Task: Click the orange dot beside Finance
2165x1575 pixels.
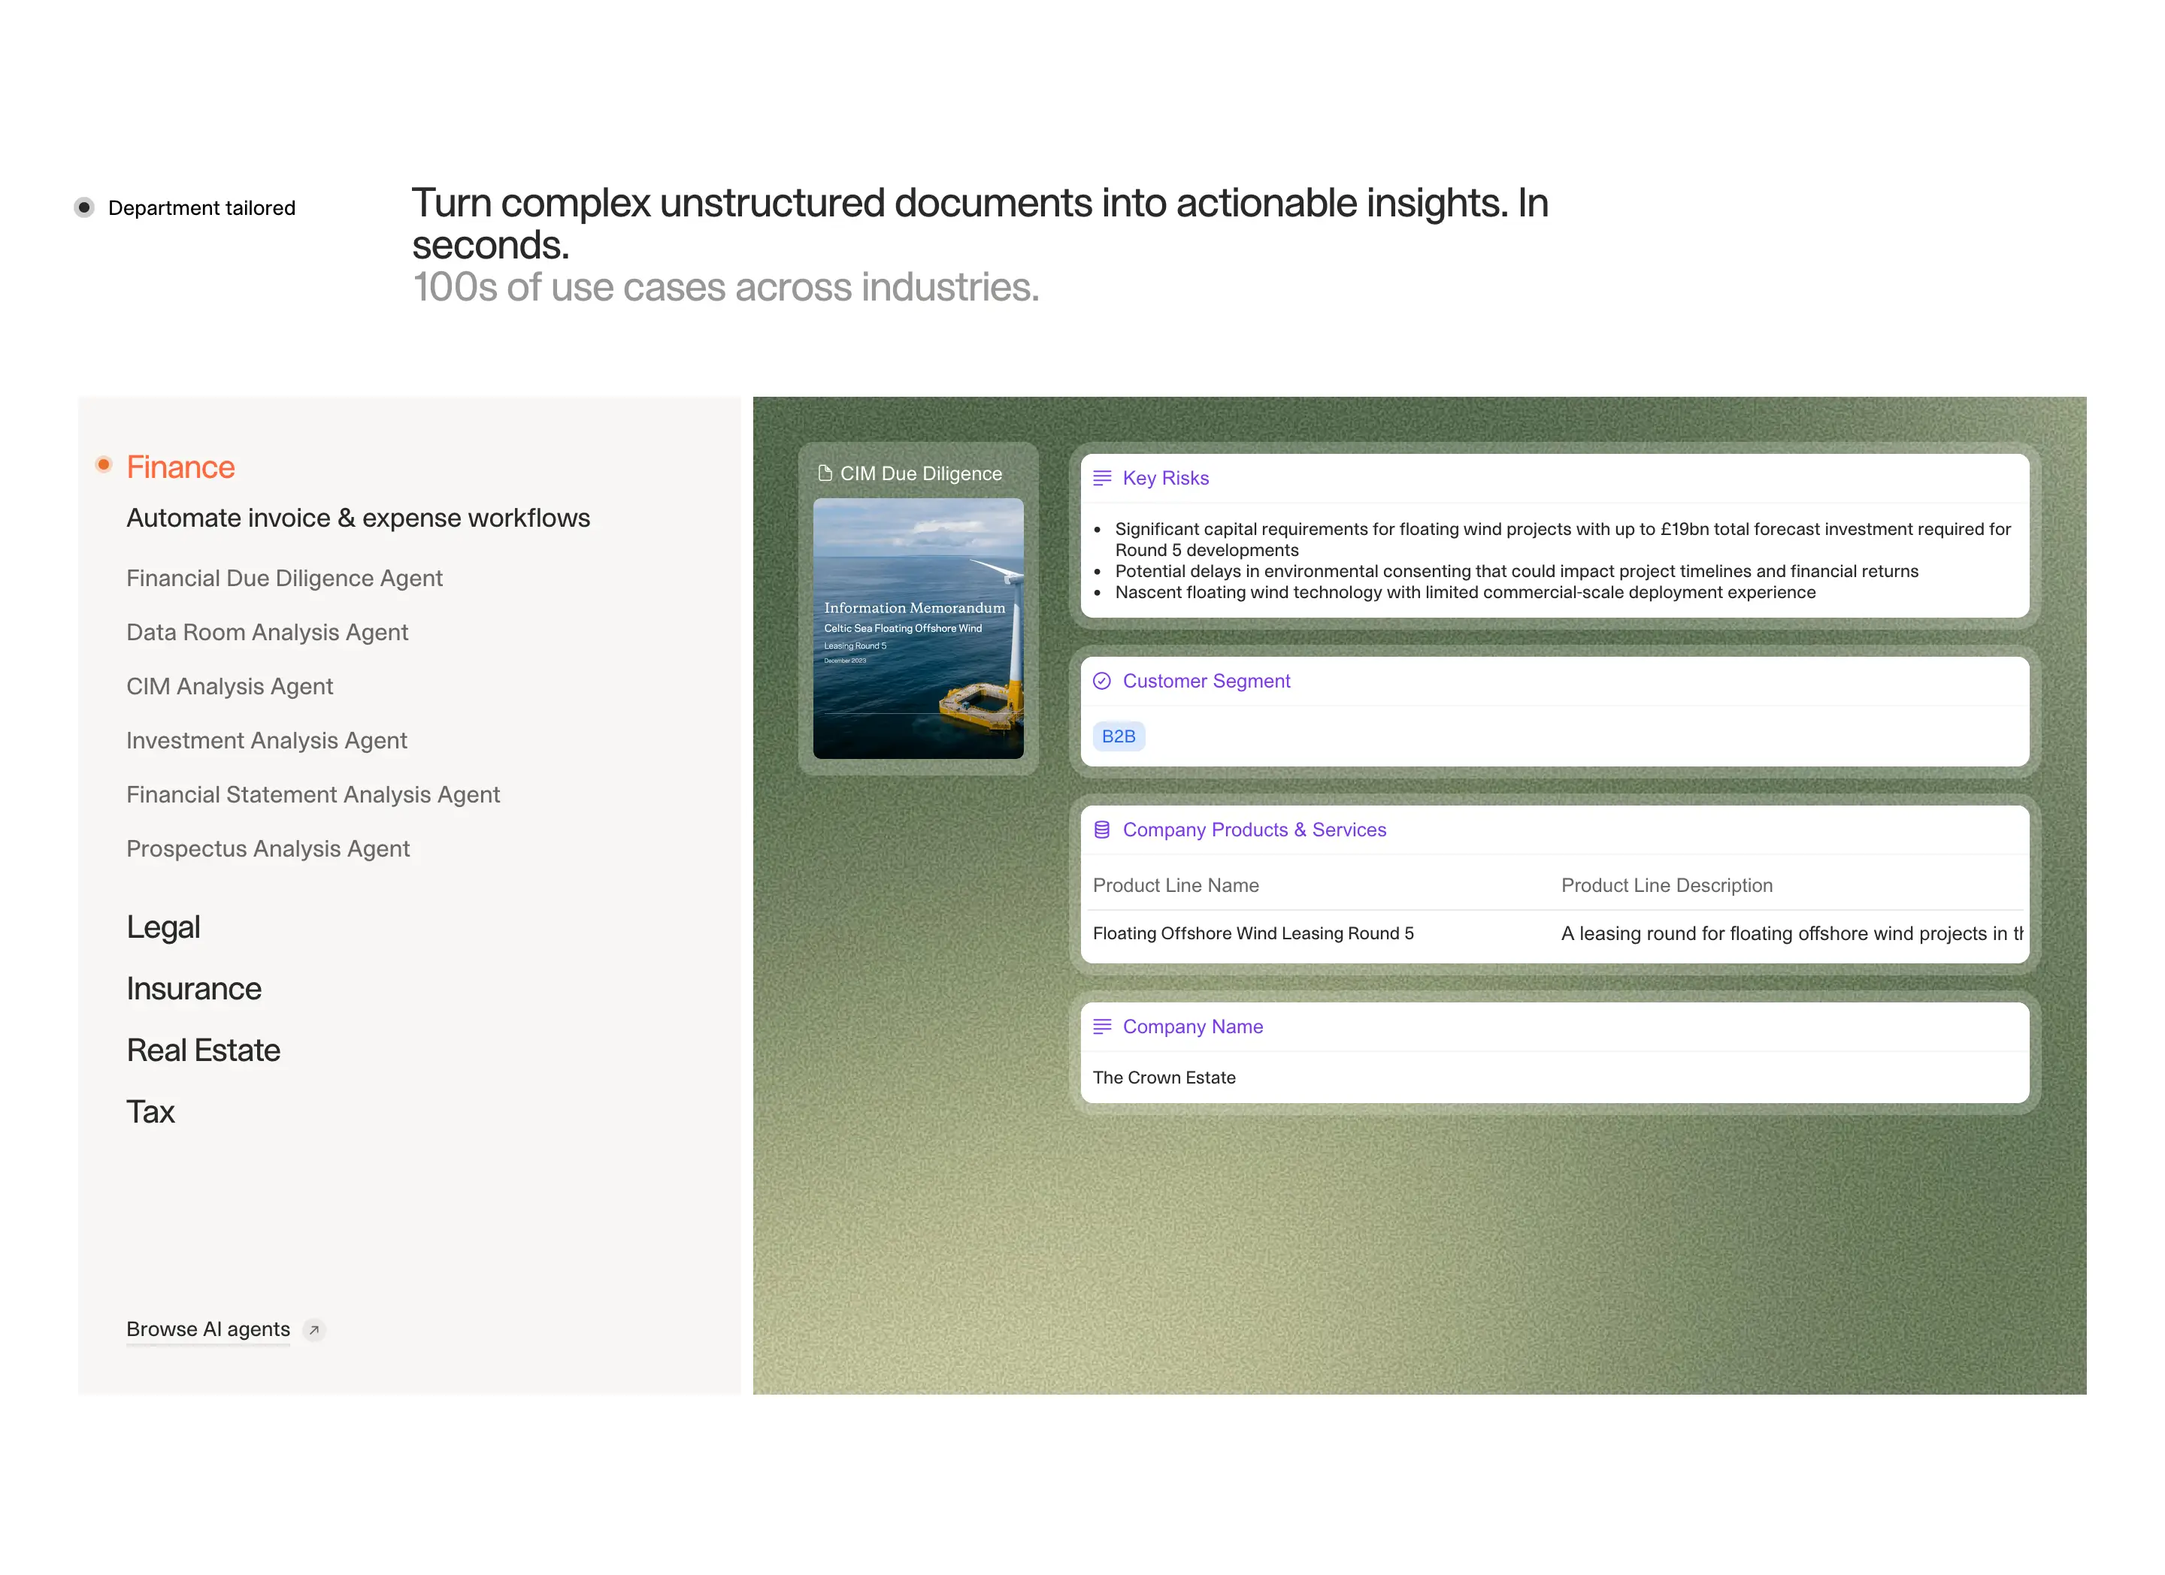Action: [104, 464]
